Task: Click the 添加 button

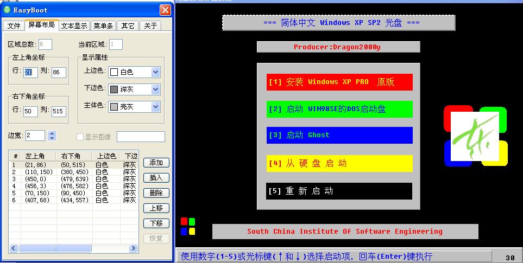Action: pyautogui.click(x=156, y=163)
